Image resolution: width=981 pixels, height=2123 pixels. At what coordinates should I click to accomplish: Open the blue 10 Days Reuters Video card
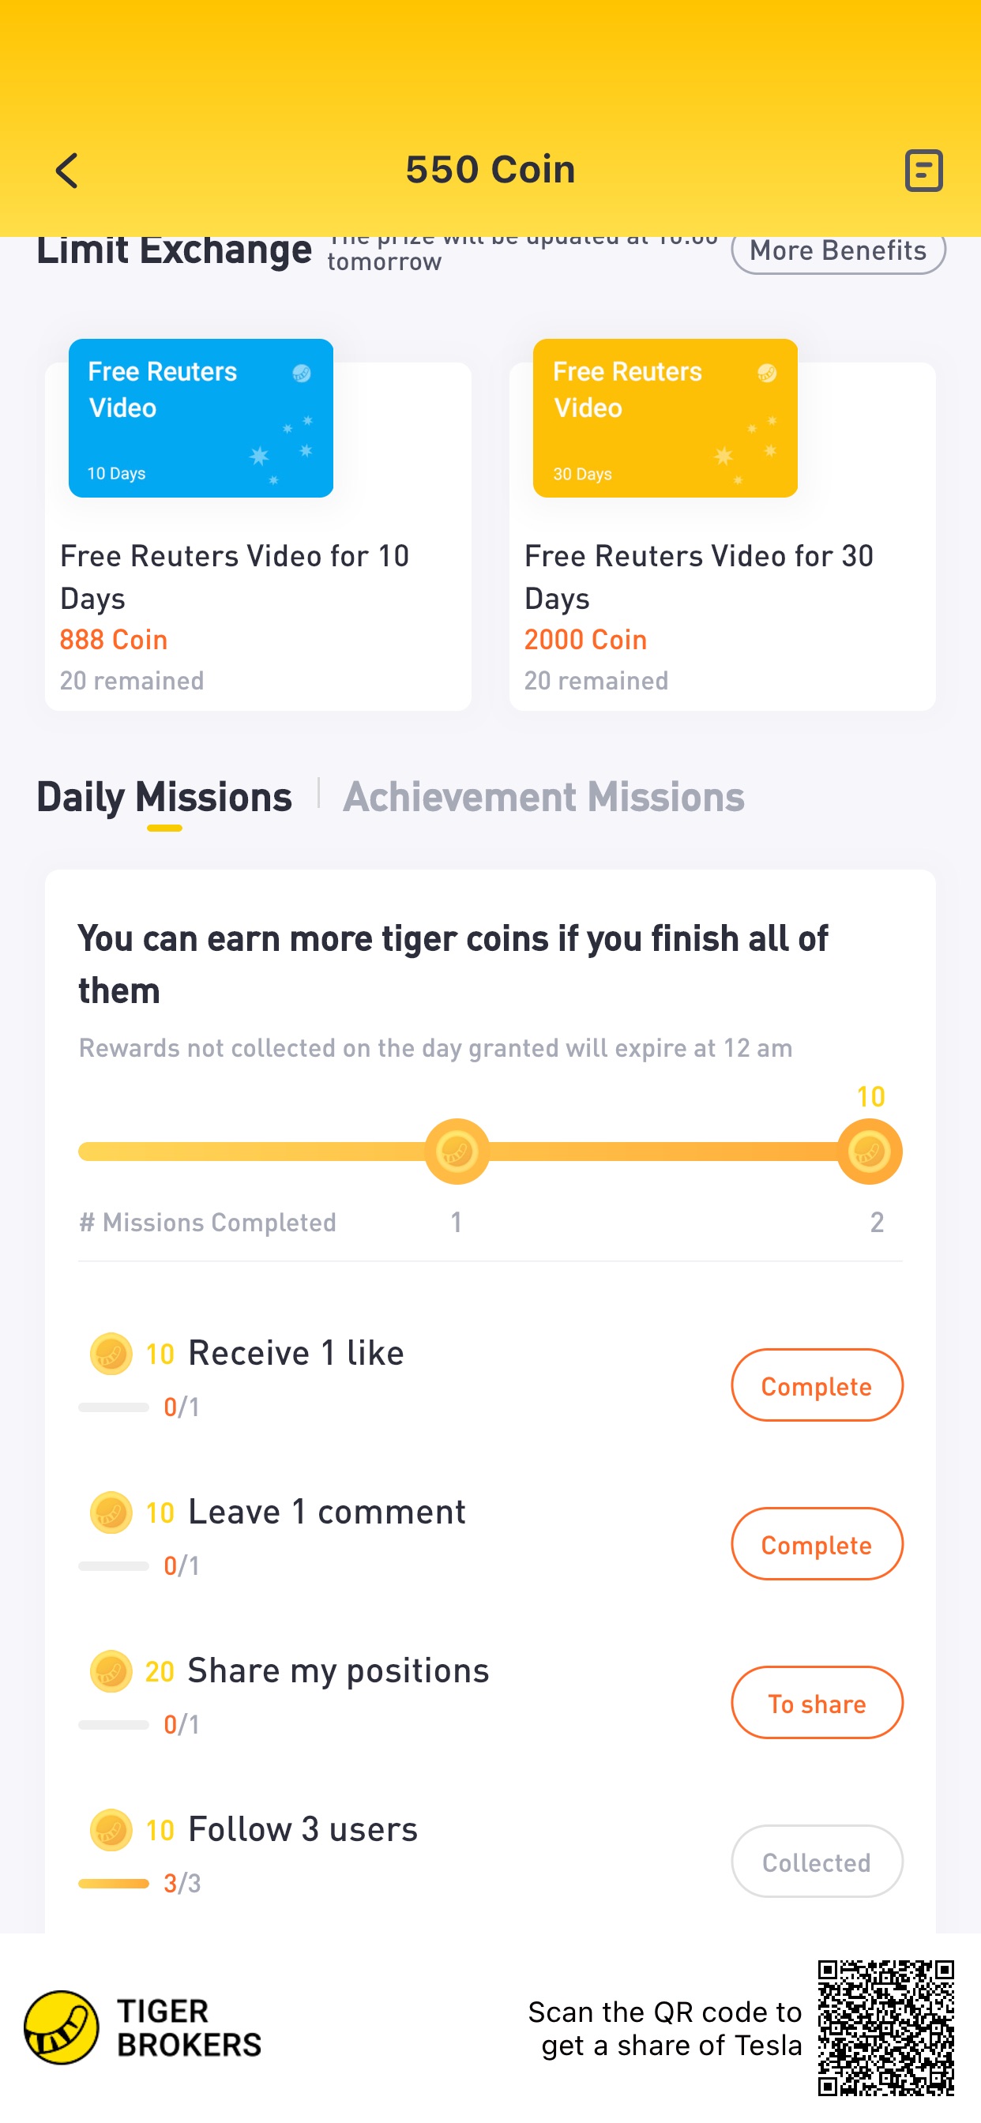point(201,418)
